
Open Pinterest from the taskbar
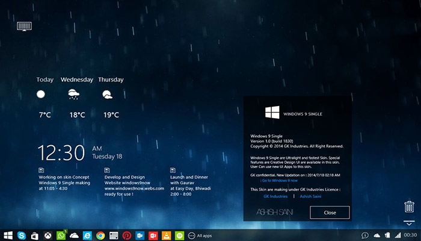pos(127,236)
